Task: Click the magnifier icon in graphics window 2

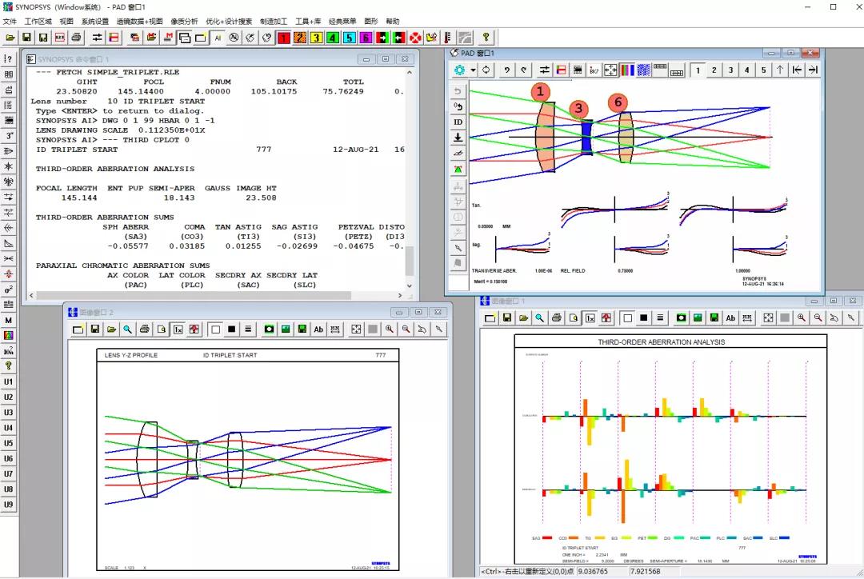Action: [127, 329]
